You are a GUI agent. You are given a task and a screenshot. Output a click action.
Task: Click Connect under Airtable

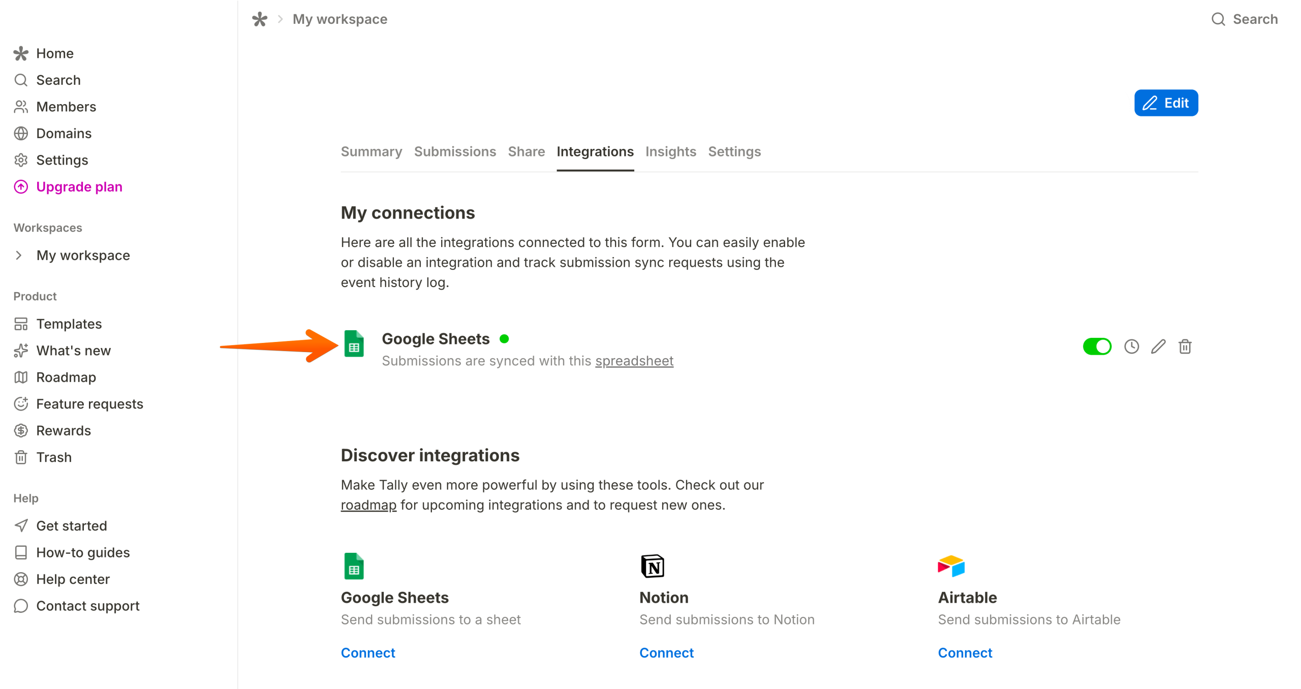point(965,653)
